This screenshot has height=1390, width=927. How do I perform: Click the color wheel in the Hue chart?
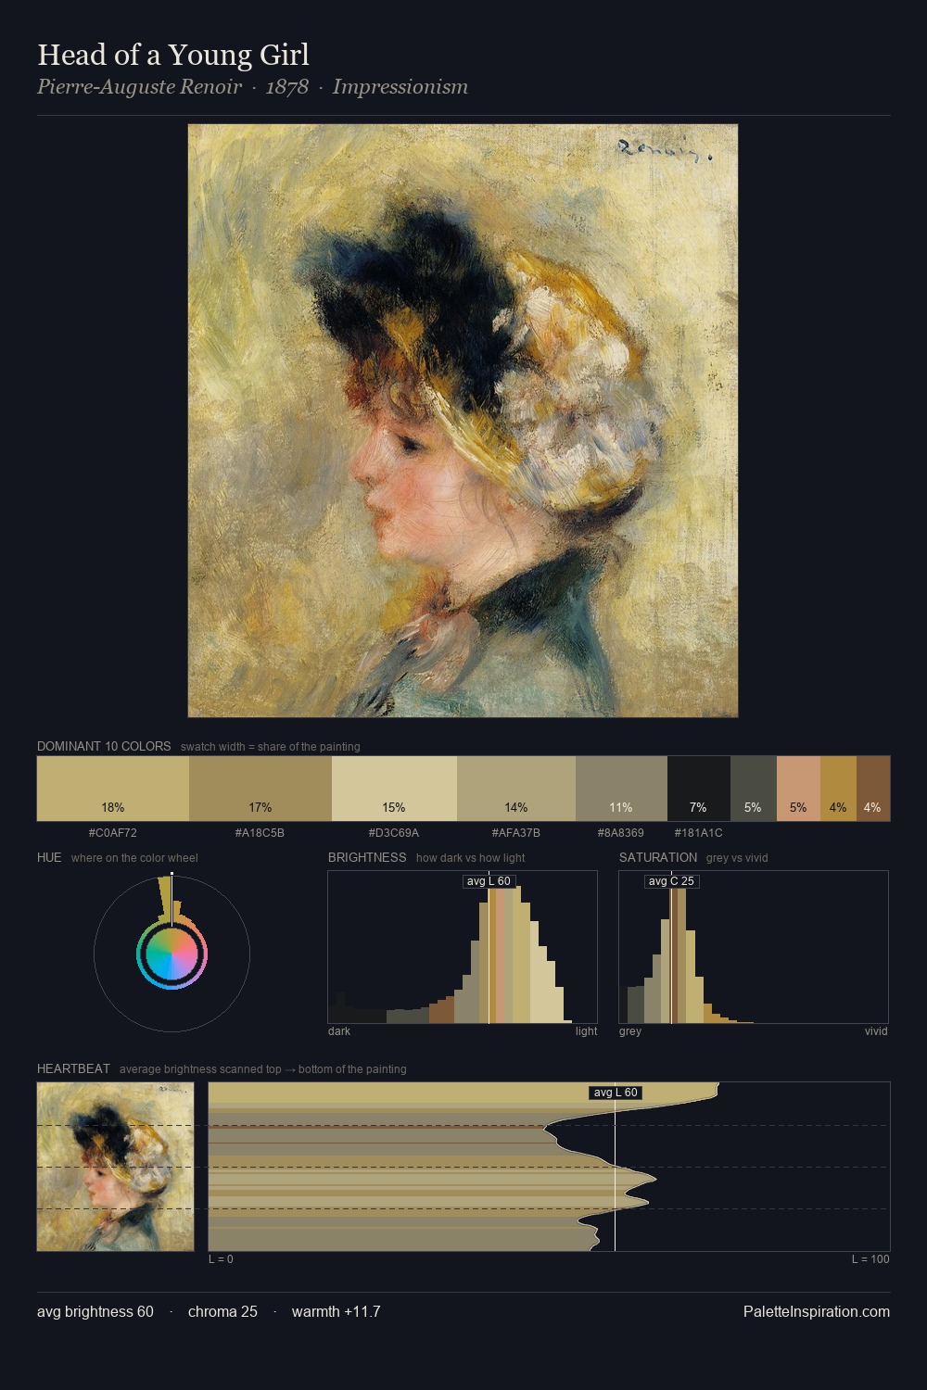[x=171, y=954]
